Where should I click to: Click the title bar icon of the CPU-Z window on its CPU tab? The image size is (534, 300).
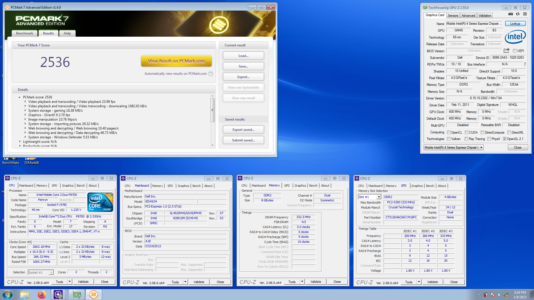8,178
